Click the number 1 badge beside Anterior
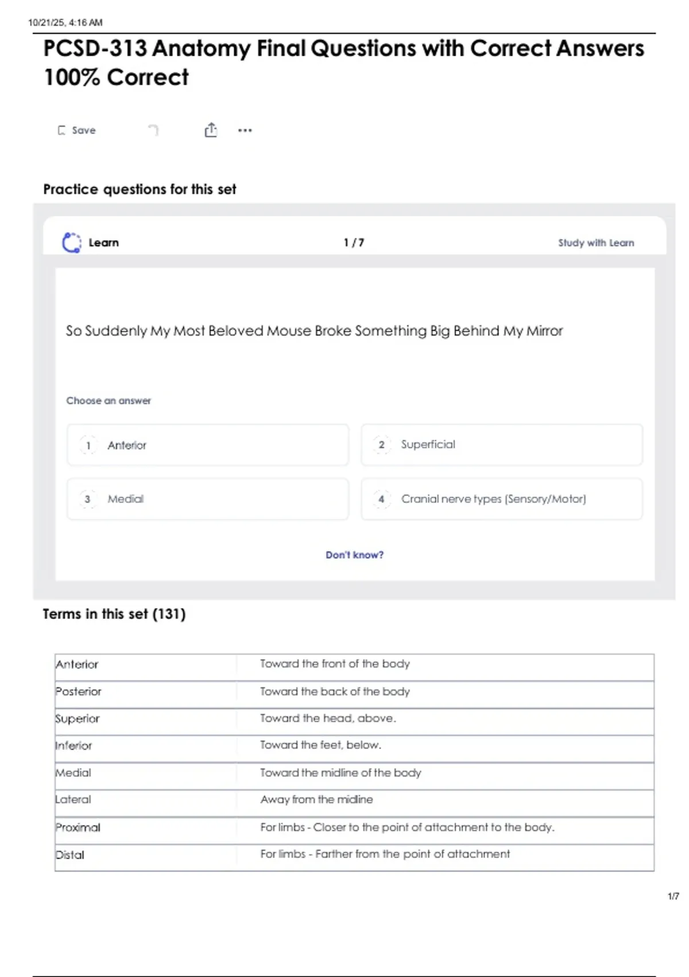Image resolution: width=689 pixels, height=977 pixels. click(x=88, y=445)
